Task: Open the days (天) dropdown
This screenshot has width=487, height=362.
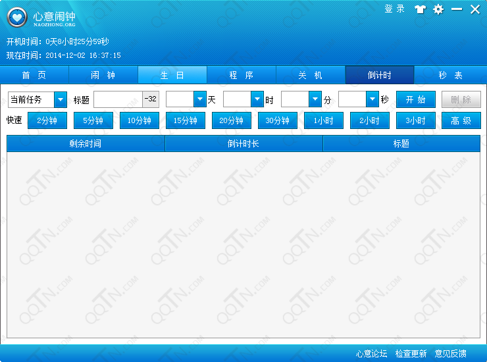Action: pos(200,99)
